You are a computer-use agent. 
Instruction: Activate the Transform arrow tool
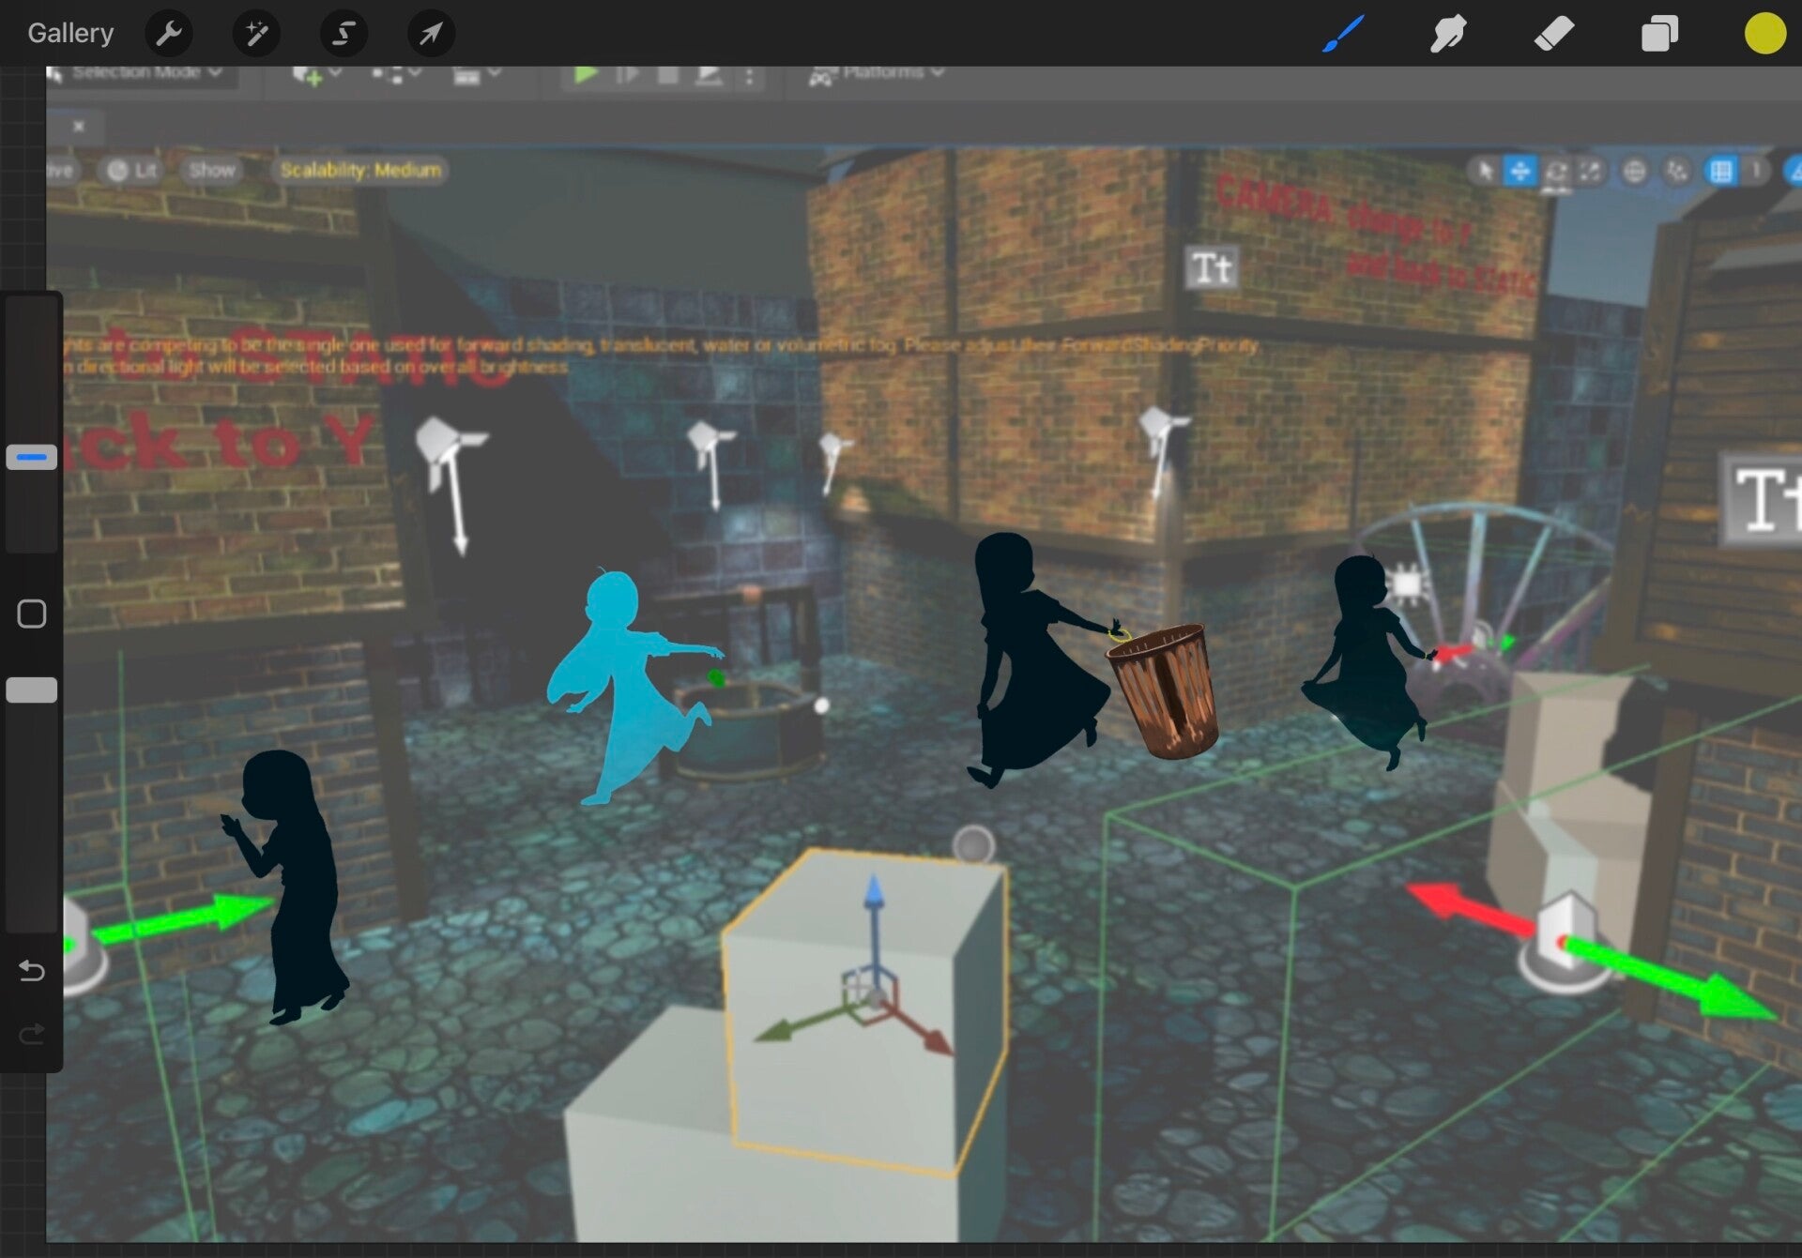tap(431, 34)
